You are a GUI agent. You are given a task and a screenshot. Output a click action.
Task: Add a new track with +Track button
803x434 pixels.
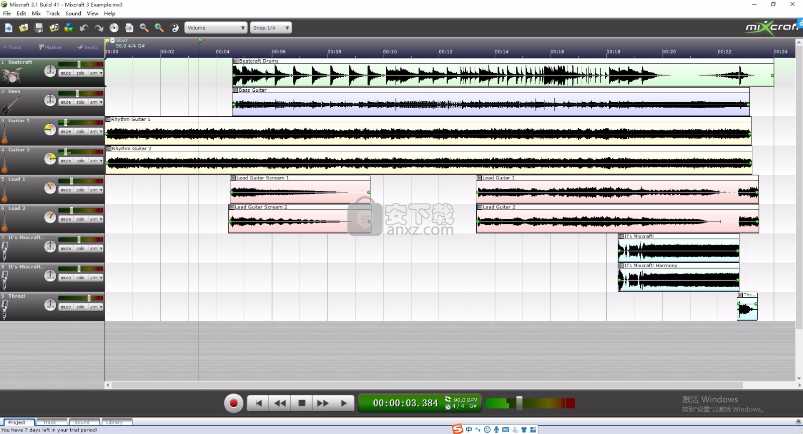click(12, 48)
